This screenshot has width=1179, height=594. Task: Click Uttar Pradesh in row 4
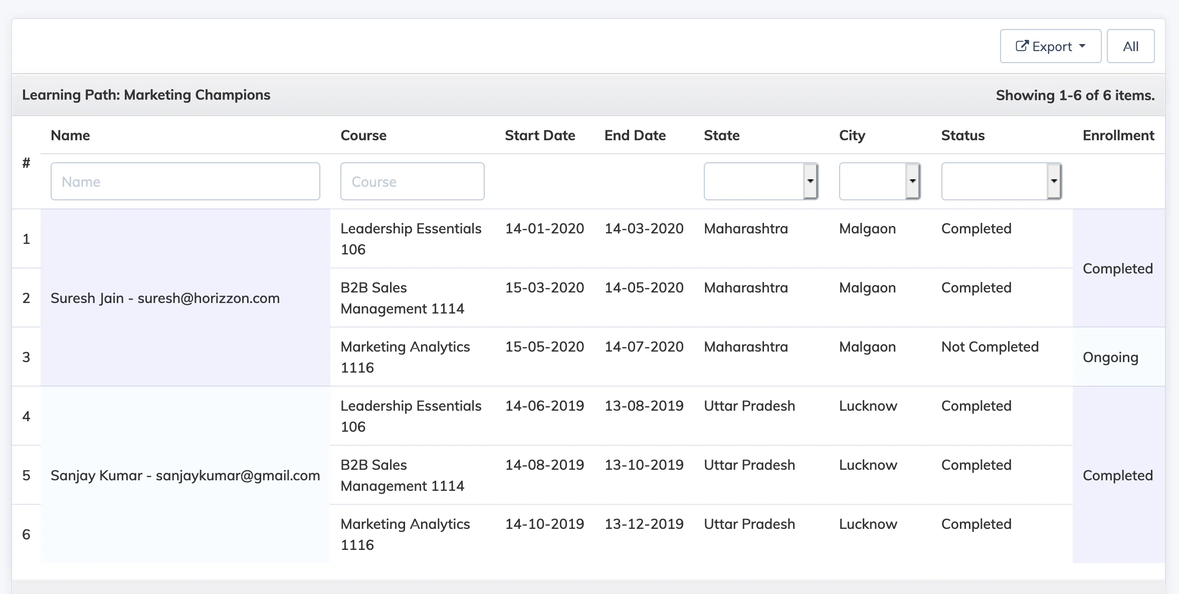pyautogui.click(x=749, y=406)
